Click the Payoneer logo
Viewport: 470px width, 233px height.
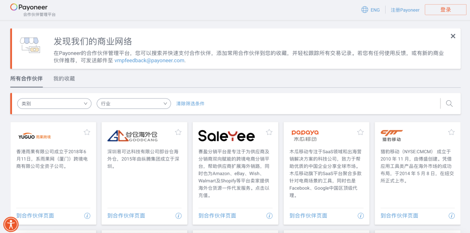[x=29, y=7]
